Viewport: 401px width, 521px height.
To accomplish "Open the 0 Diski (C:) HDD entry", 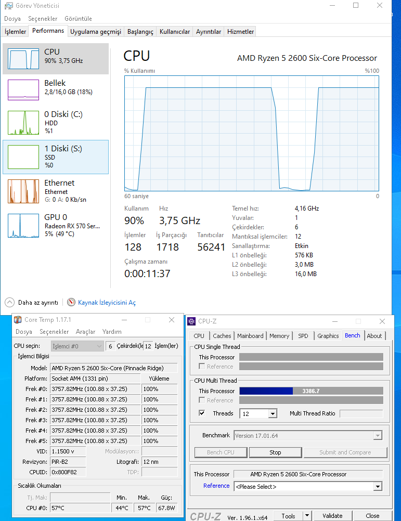I will (x=56, y=122).
